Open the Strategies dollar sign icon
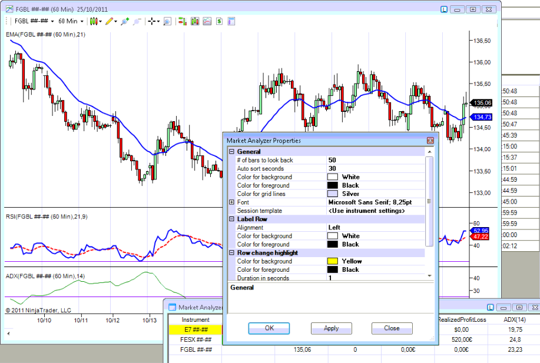 pos(220,21)
